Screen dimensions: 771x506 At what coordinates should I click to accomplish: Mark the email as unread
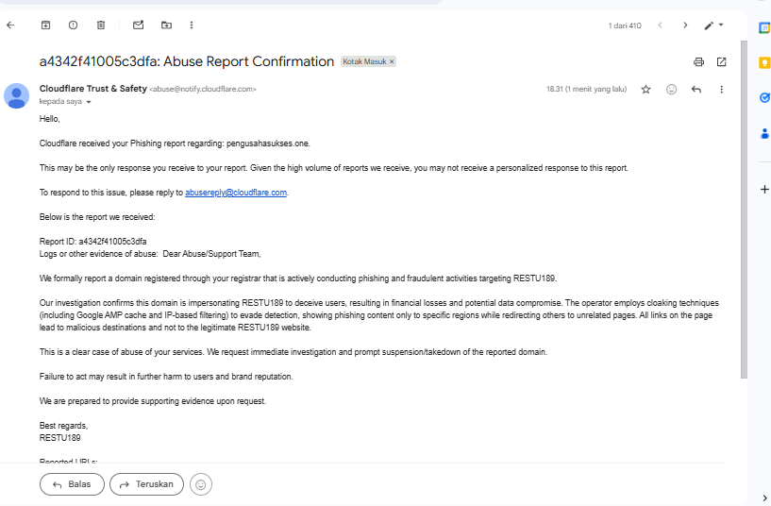coord(138,25)
